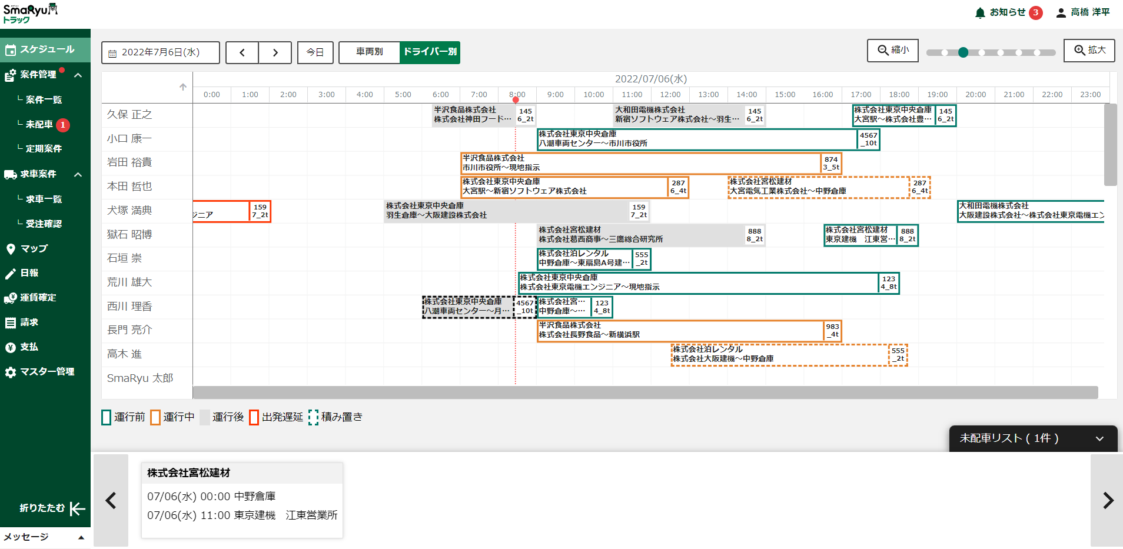Screen dimensions: 1123x549
Task: Open 高木 進's 株式会社大阪建機～中野倉庫 job
Action: click(x=789, y=355)
